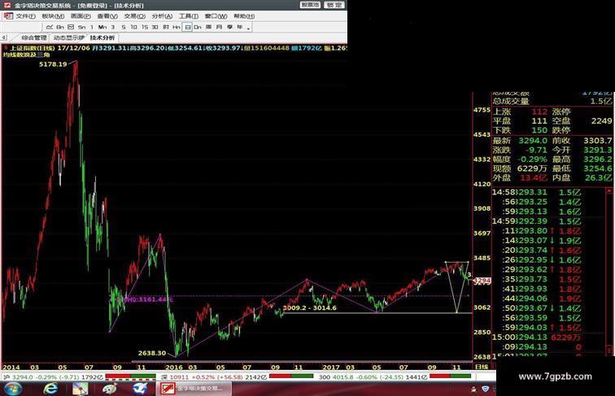Click the left scroll arrow beside tabs
This screenshot has height=396, width=615.
tap(3, 37)
